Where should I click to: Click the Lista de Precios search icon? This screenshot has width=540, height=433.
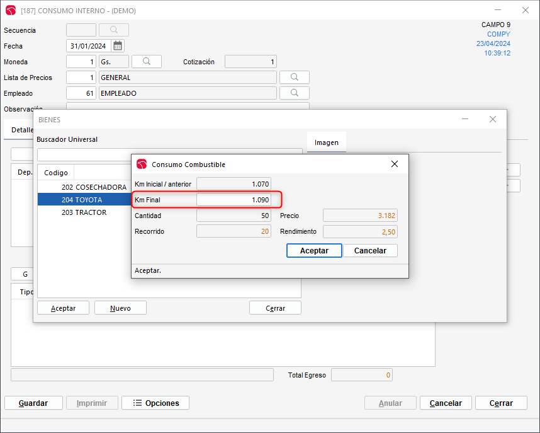click(x=294, y=78)
